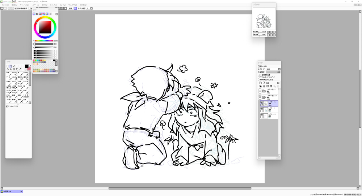
Task: Select the magic wand tool
Action: (13, 66)
